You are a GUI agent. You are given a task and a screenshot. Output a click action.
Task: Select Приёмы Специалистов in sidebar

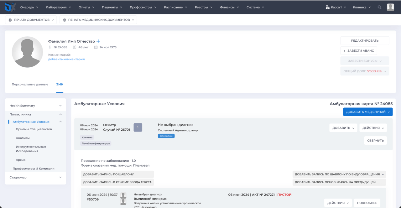pyautogui.click(x=34, y=129)
